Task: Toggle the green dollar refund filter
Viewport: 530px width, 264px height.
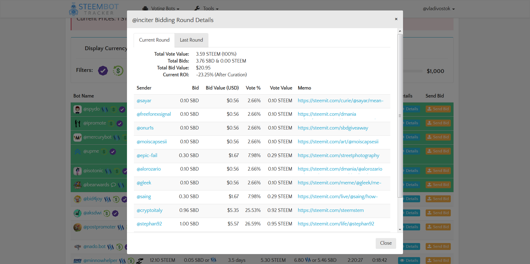Action: coord(118,71)
